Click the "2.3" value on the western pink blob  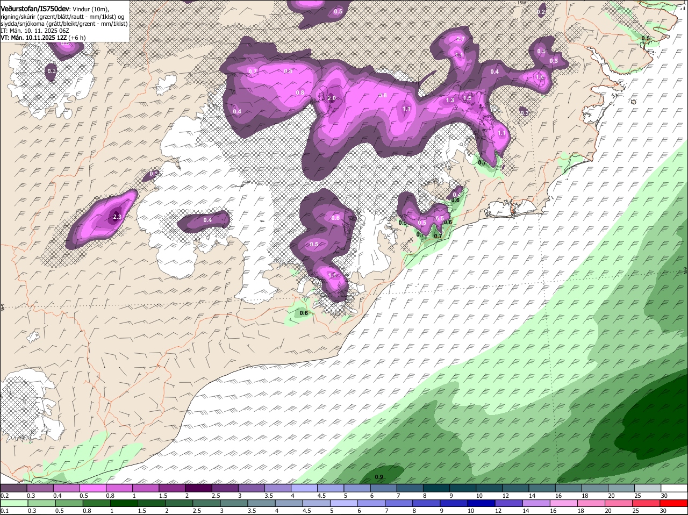[117, 217]
